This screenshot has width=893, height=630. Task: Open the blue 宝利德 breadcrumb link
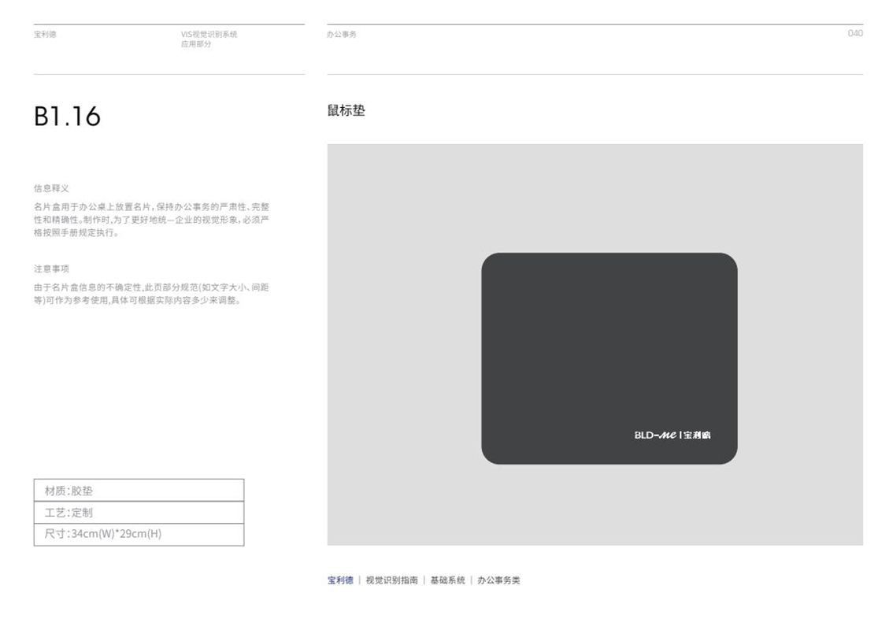click(340, 580)
